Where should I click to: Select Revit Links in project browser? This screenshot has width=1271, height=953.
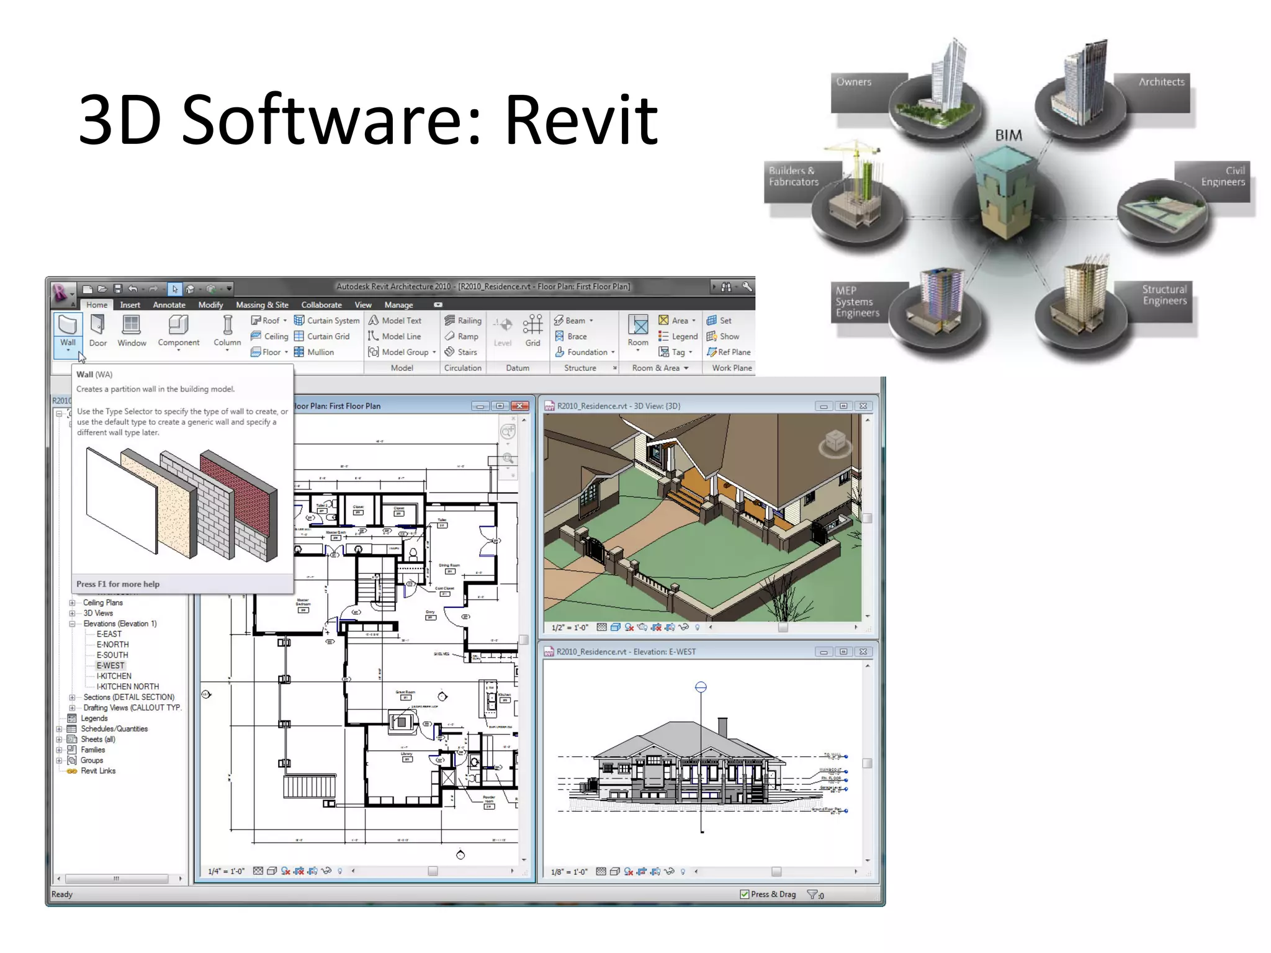[x=98, y=771]
